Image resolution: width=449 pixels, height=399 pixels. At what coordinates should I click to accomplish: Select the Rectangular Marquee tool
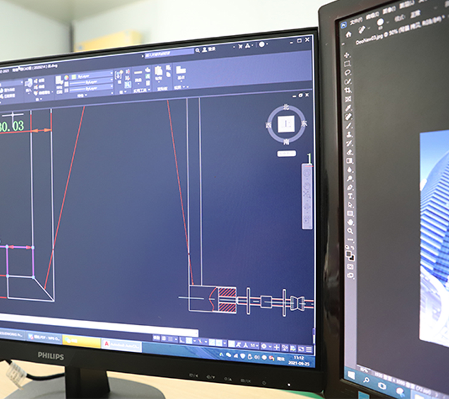point(347,64)
